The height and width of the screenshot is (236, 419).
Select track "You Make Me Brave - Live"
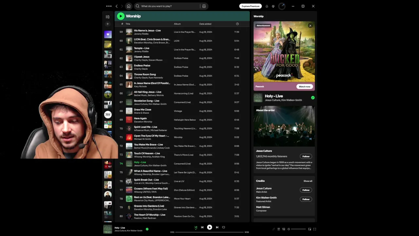tap(148, 145)
